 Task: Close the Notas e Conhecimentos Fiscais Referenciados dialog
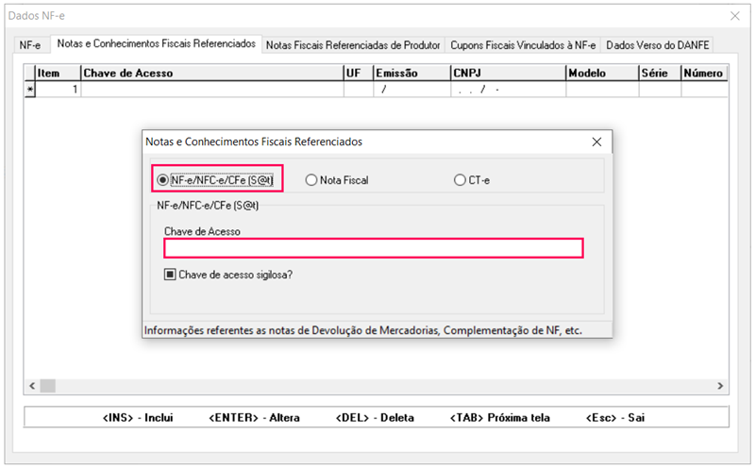coord(596,142)
